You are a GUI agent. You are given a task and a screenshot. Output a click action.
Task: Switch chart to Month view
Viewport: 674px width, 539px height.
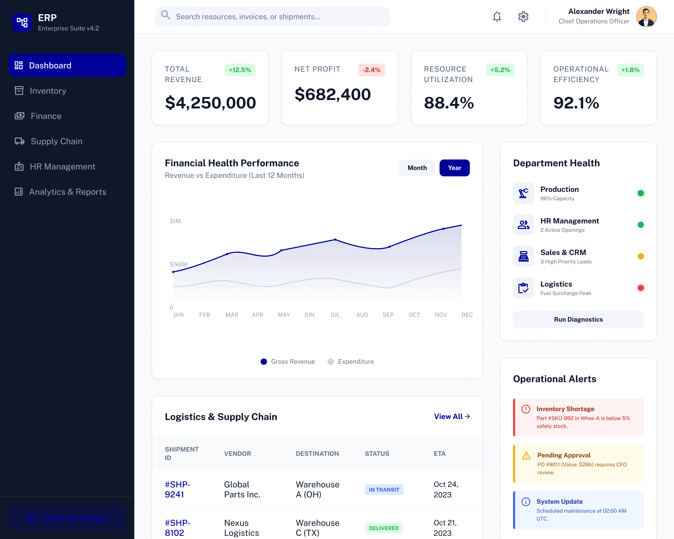(x=417, y=168)
